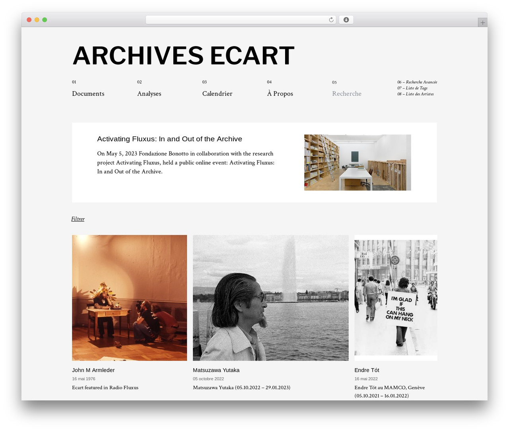This screenshot has width=509, height=431.
Task: Open the À Propos page
Action: click(280, 93)
